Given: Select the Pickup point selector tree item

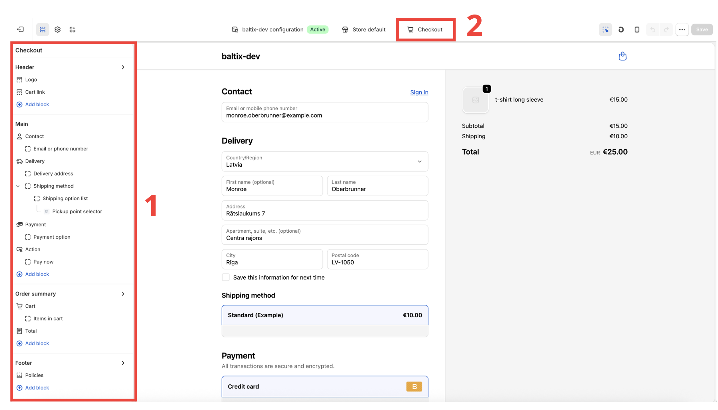Looking at the screenshot, I should point(73,212).
